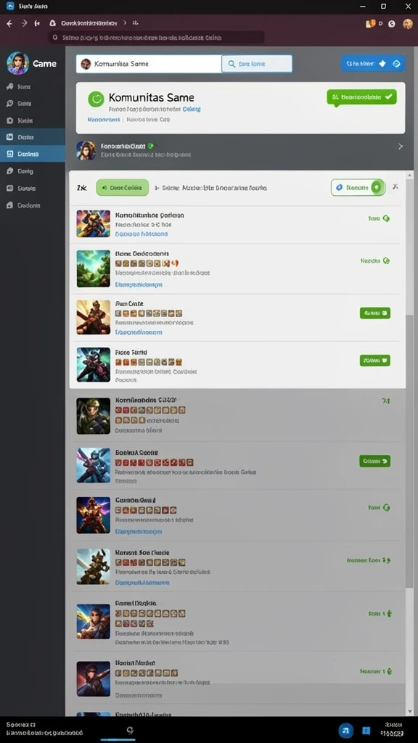418x743 pixels.
Task: Expand the member row with right chevron
Action: (x=401, y=147)
